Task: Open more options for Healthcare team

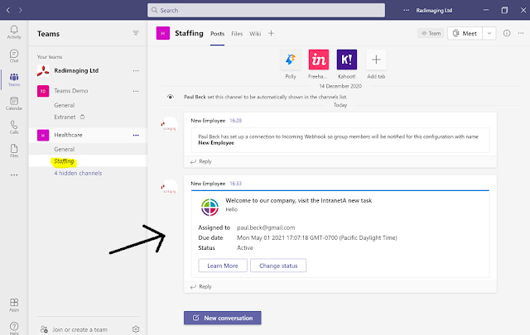Action: (136, 135)
